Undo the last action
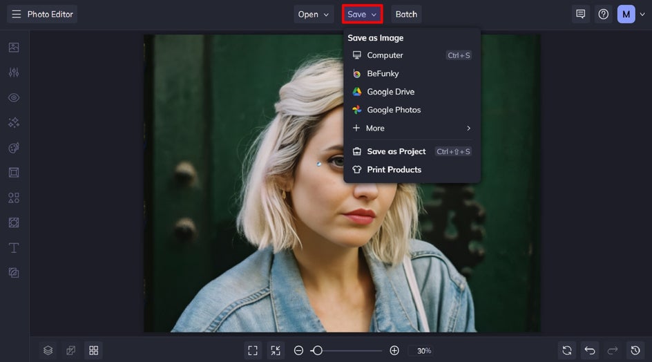Image resolution: width=652 pixels, height=362 pixels. [x=590, y=350]
